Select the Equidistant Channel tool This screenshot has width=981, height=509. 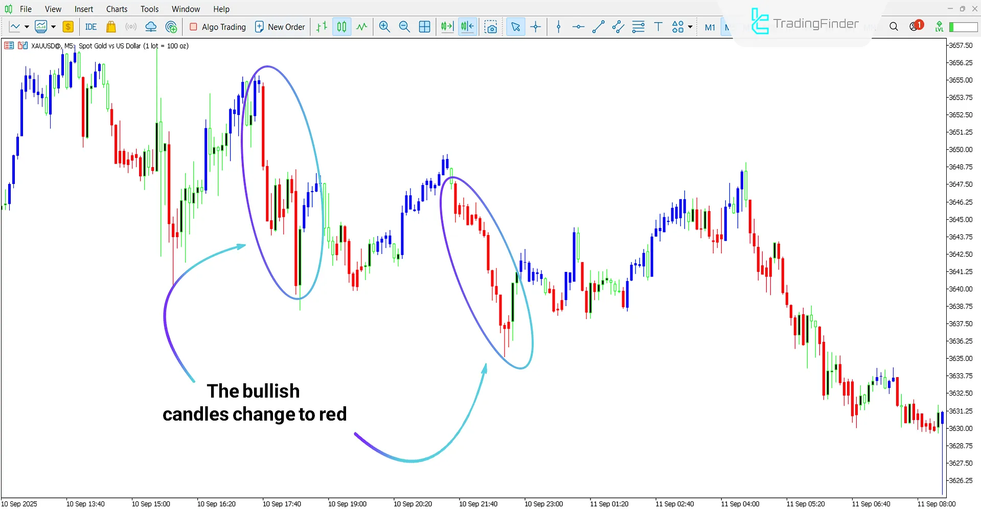point(618,27)
